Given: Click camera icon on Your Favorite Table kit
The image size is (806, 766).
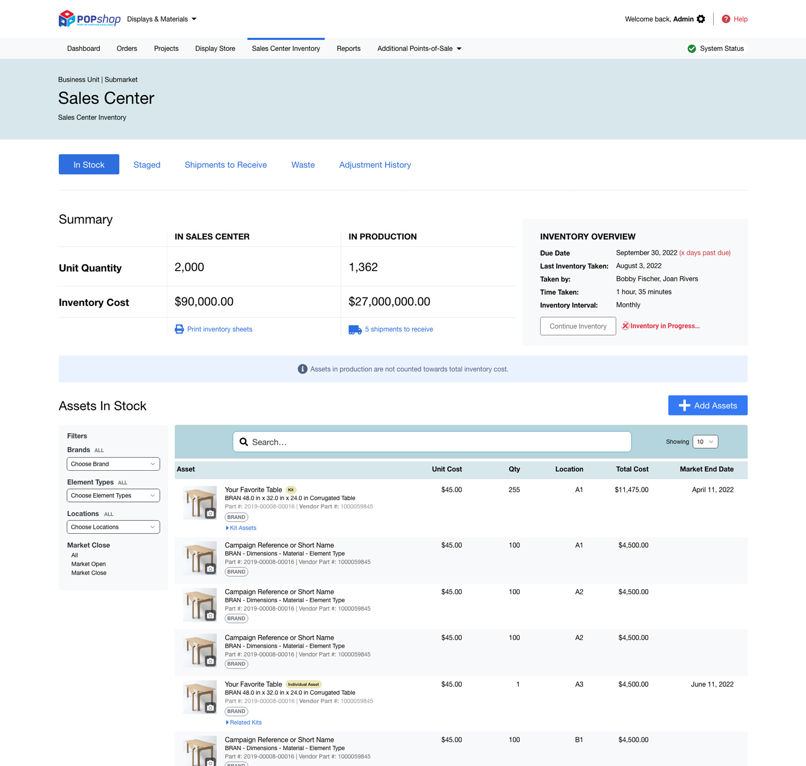Looking at the screenshot, I should 211,514.
